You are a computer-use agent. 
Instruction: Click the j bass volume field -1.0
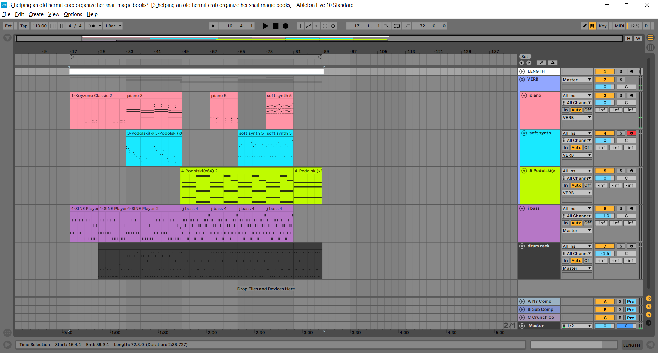click(605, 216)
